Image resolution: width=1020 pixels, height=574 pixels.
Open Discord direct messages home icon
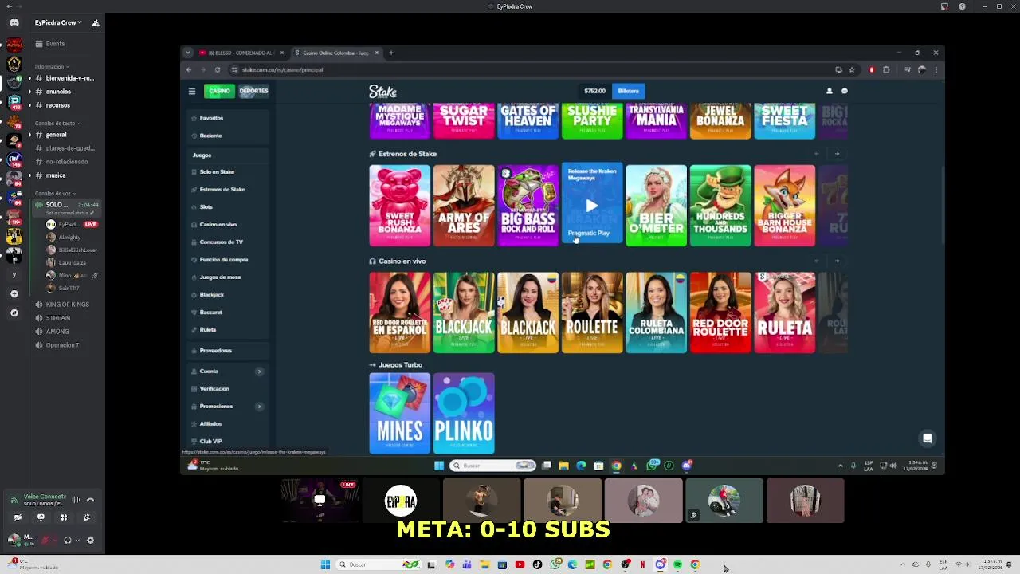coord(14,22)
